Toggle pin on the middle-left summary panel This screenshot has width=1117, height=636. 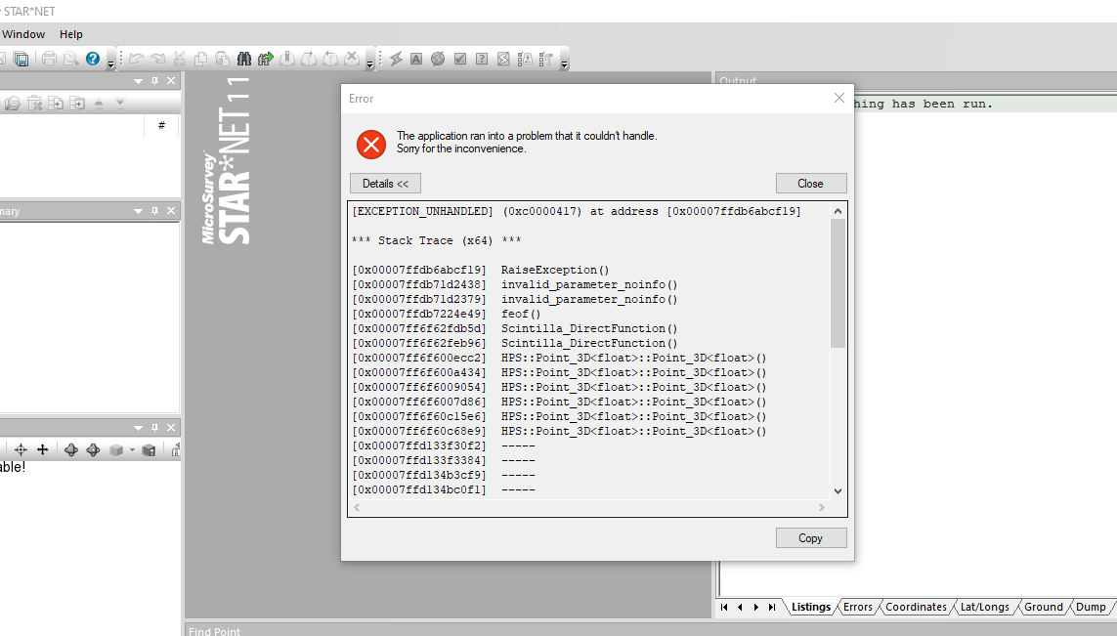154,211
